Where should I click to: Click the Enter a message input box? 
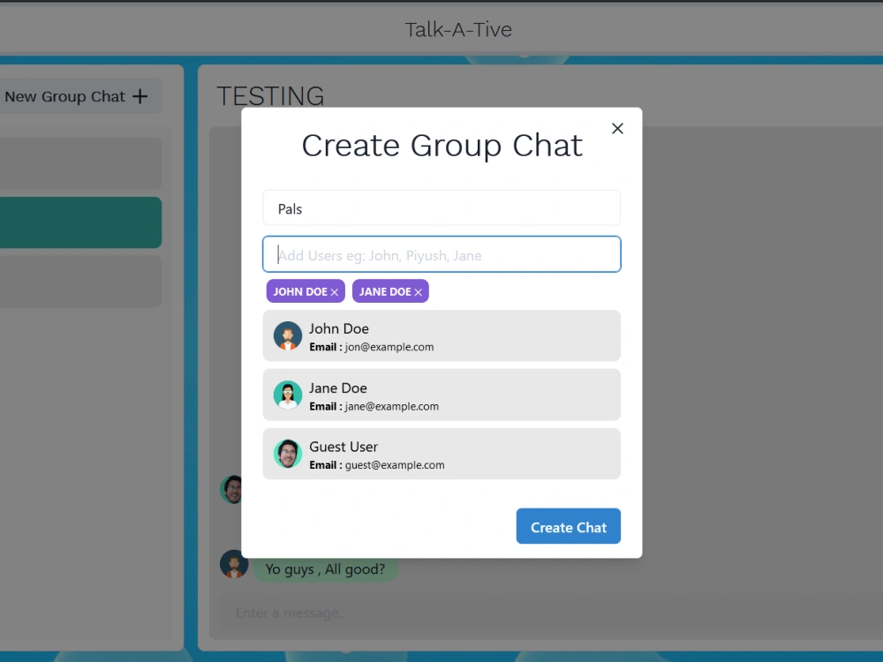click(552, 613)
